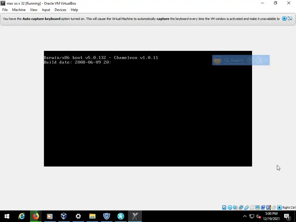Click the round orange badge in overlay widget
The height and width of the screenshot is (222, 296).
(217, 60)
